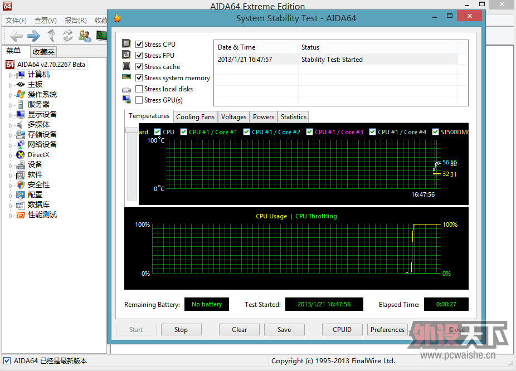Click the flame icon in Stability Test title
Image resolution: width=516 pixels, height=371 pixels.
(x=118, y=18)
